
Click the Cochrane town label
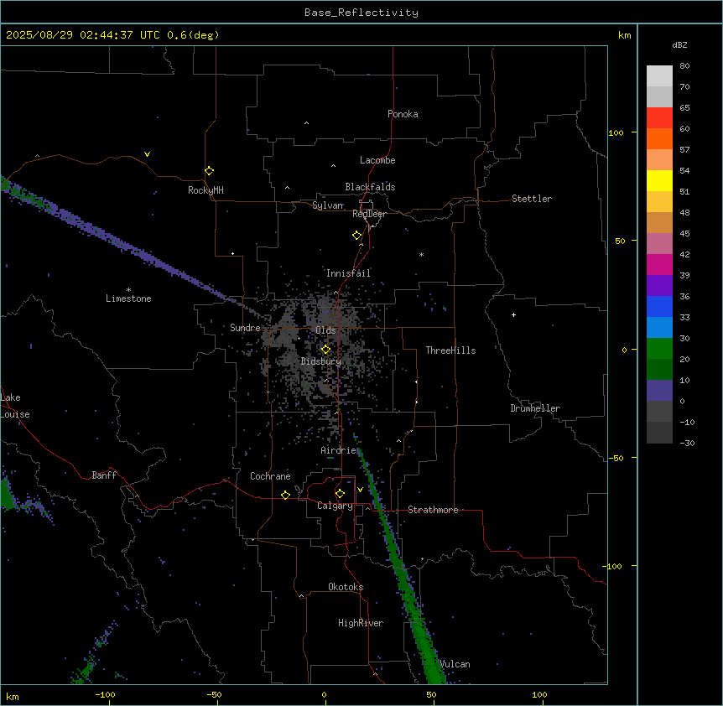[270, 476]
